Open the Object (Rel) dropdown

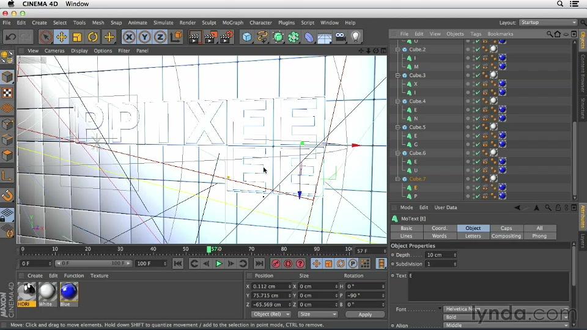271,314
